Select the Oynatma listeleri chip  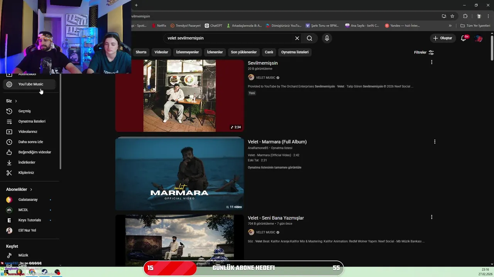point(295,52)
